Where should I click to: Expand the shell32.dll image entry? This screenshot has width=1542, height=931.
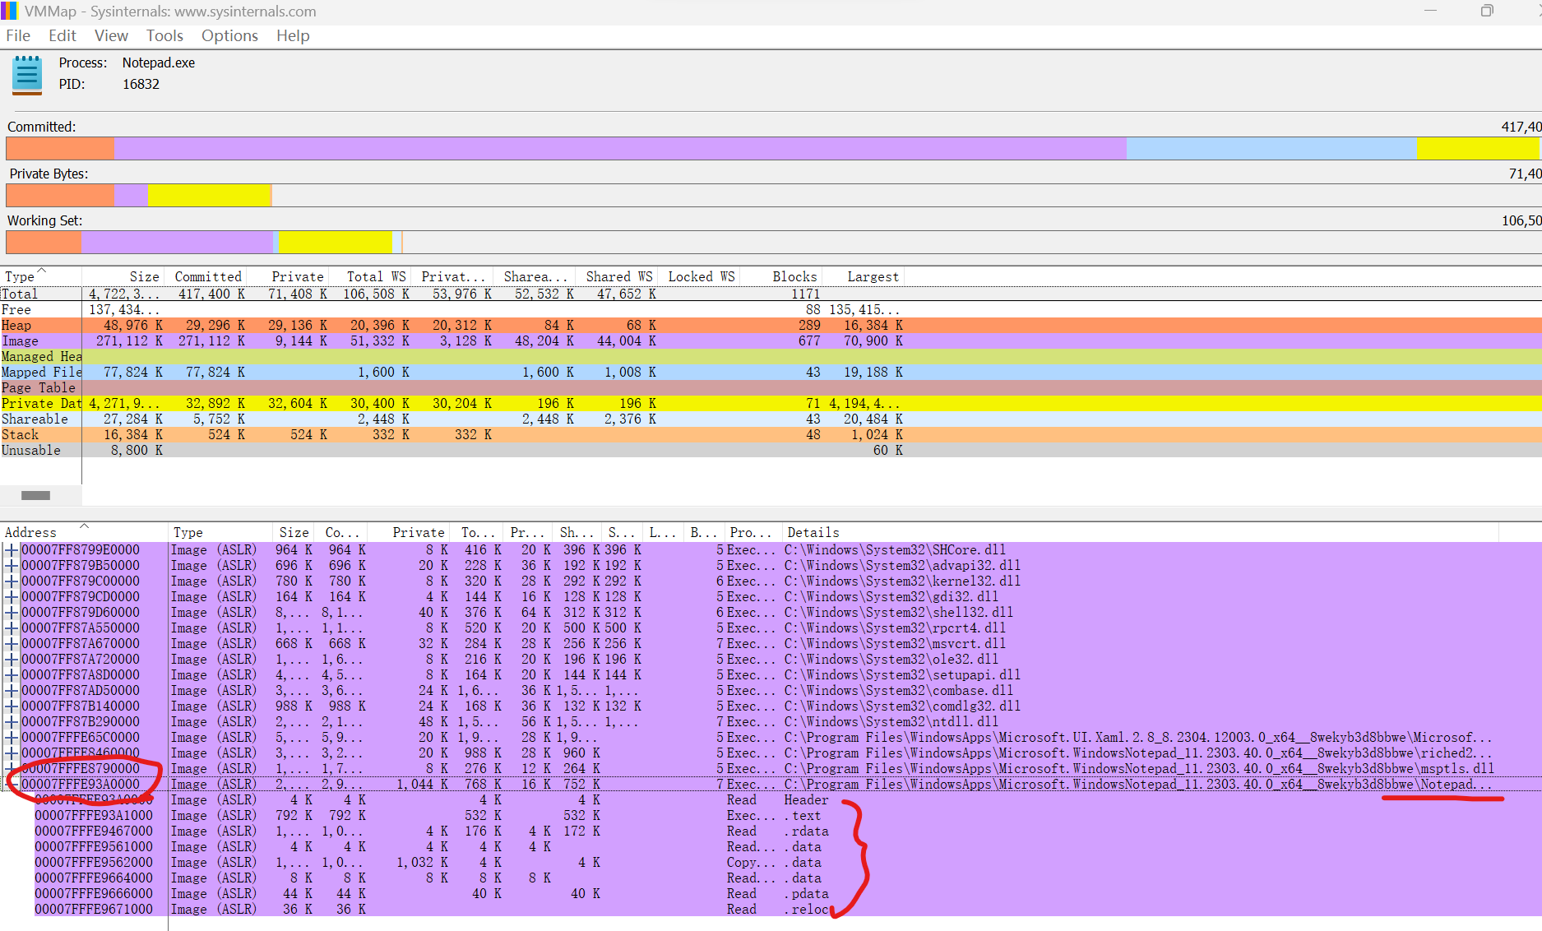tap(12, 612)
